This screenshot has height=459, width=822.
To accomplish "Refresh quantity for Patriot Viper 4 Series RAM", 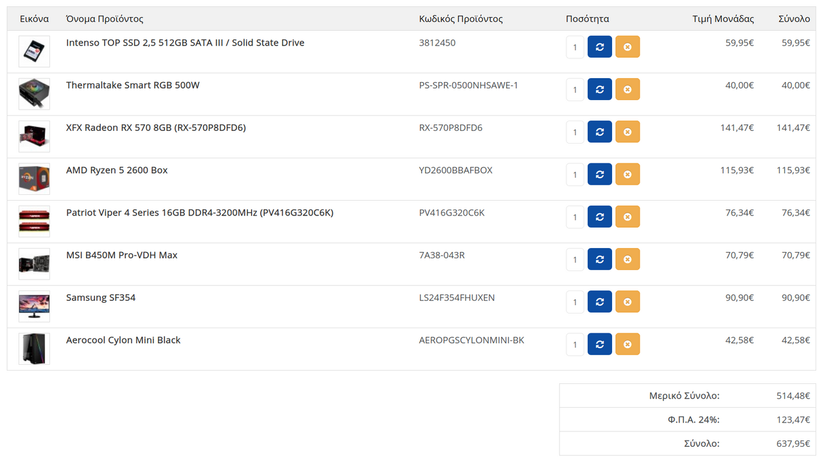I will pyautogui.click(x=600, y=217).
